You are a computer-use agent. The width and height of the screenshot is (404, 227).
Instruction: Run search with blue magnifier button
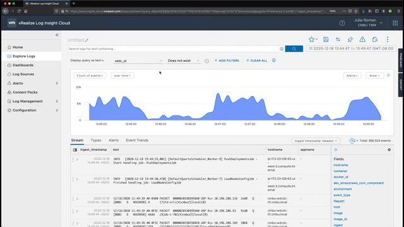click(294, 49)
